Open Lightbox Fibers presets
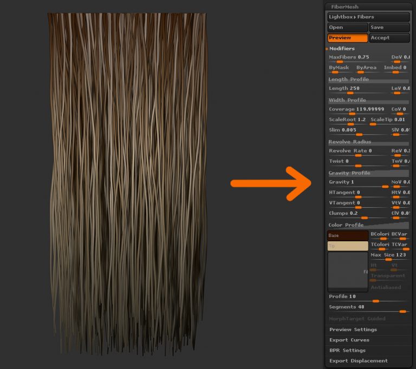This screenshot has width=416, height=369. (368, 17)
